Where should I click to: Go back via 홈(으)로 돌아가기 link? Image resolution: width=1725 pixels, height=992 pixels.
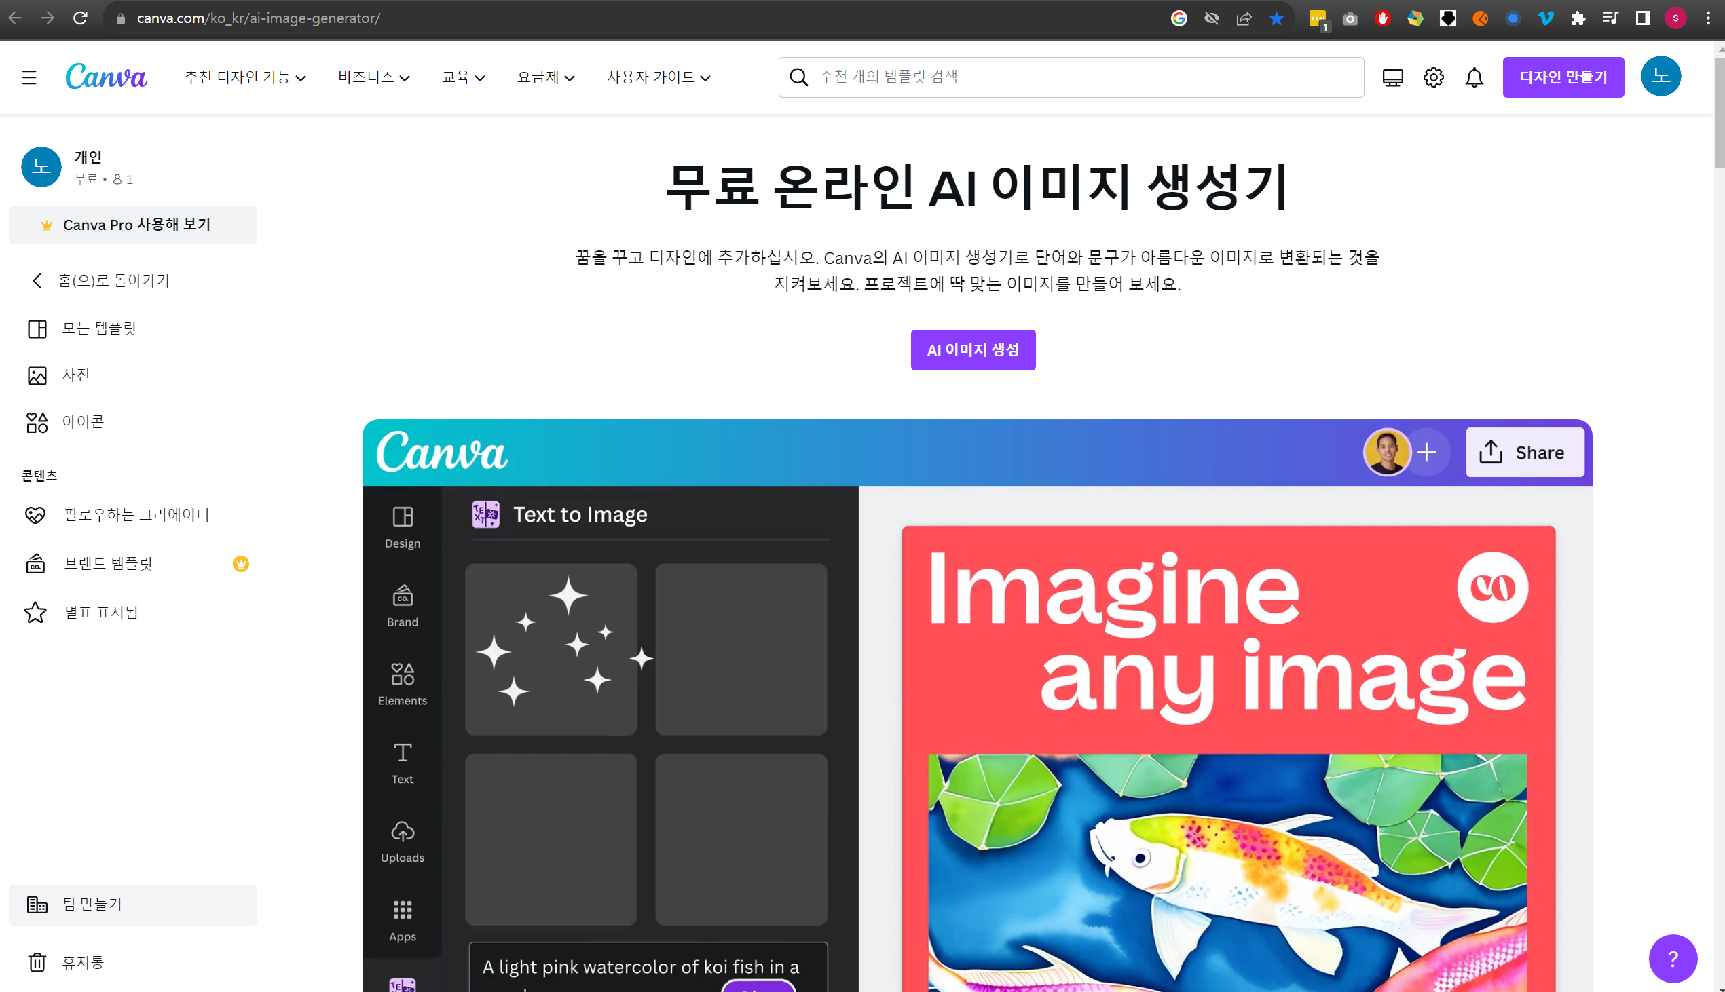point(113,280)
